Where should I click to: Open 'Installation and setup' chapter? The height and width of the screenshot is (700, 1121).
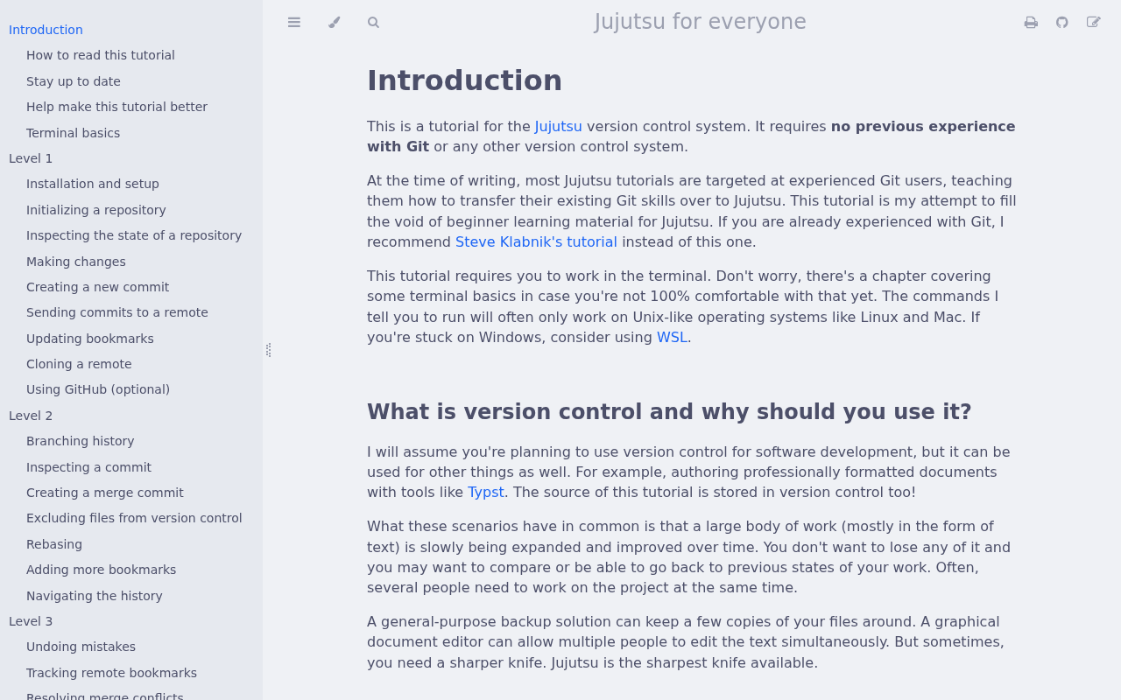click(x=93, y=183)
